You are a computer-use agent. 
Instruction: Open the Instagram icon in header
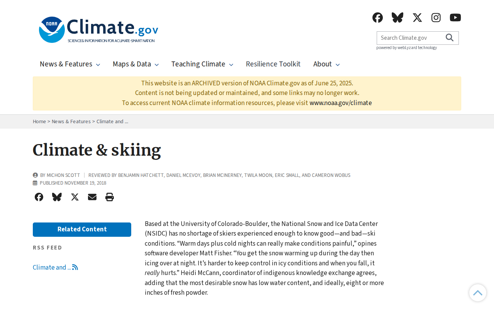click(x=436, y=17)
